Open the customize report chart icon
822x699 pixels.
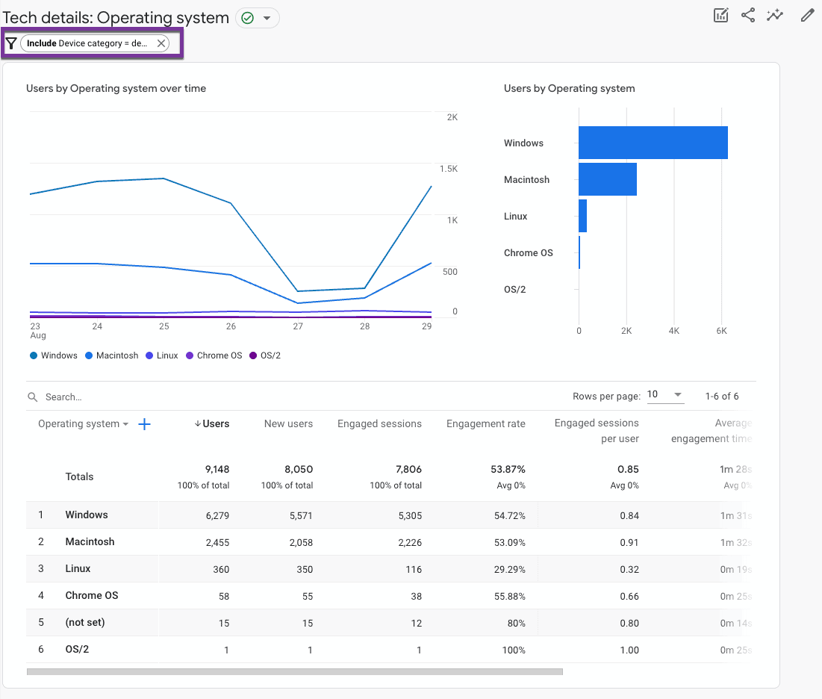point(720,15)
